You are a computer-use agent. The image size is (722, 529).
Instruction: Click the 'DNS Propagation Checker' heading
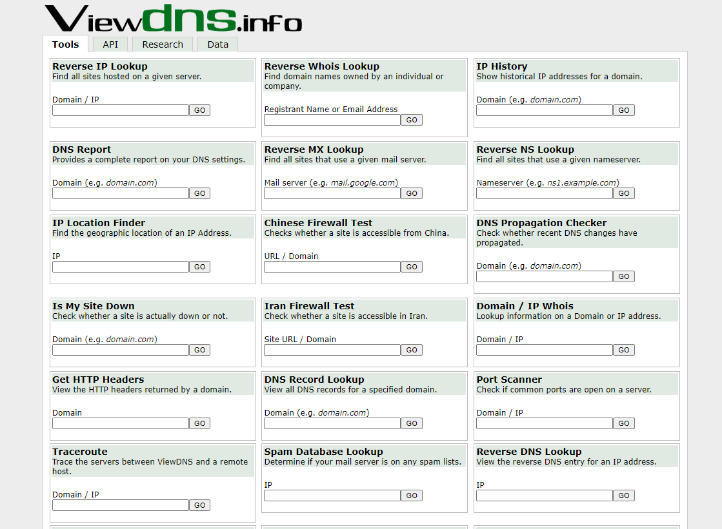[541, 223]
